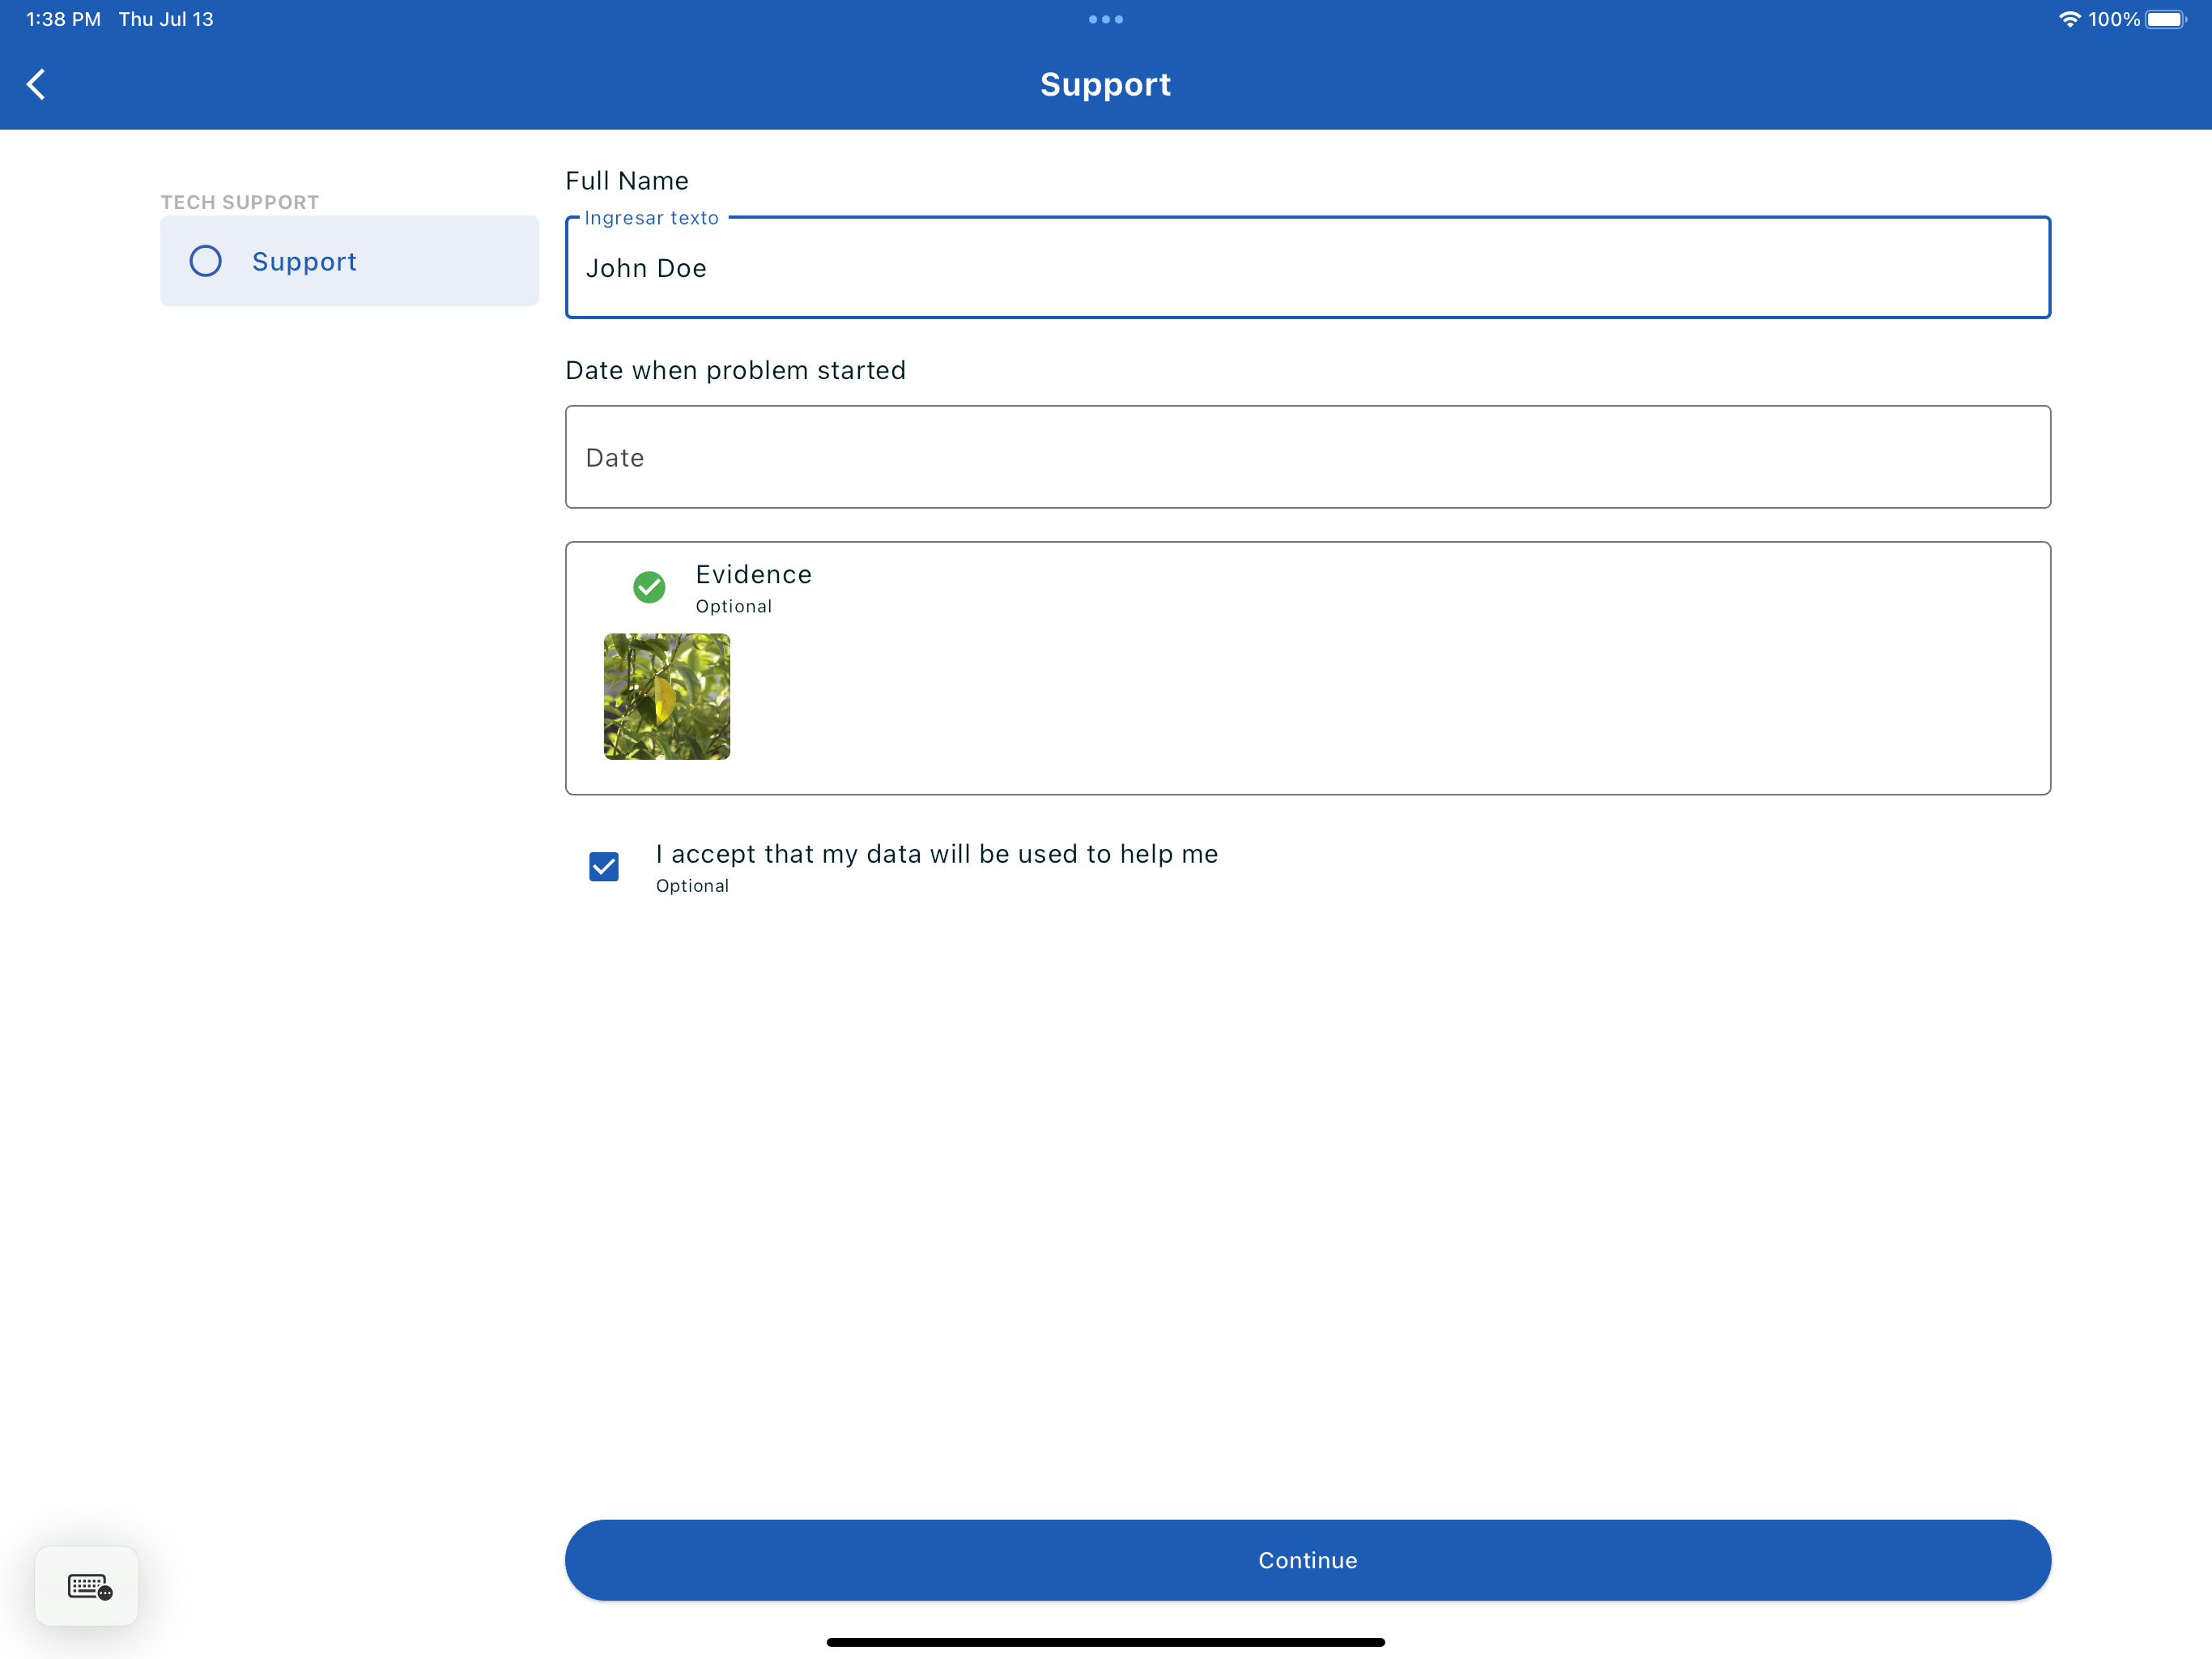Image resolution: width=2212 pixels, height=1659 pixels.
Task: Tap the green Evidence checkmark icon
Action: (x=649, y=586)
